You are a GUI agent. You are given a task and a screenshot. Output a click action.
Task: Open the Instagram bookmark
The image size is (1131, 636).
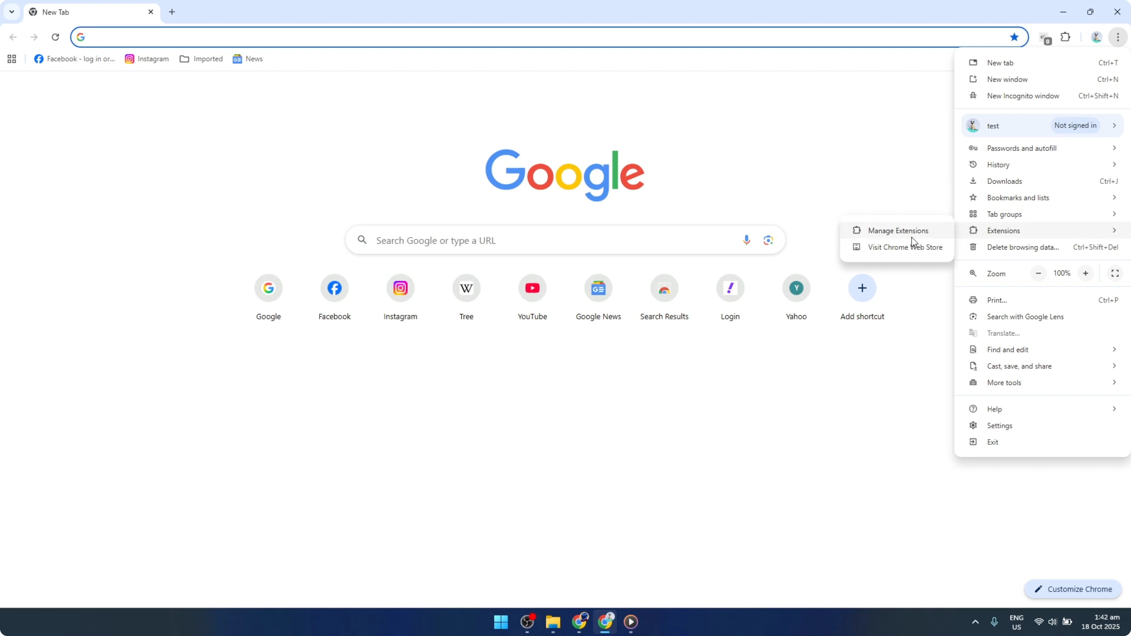[147, 59]
